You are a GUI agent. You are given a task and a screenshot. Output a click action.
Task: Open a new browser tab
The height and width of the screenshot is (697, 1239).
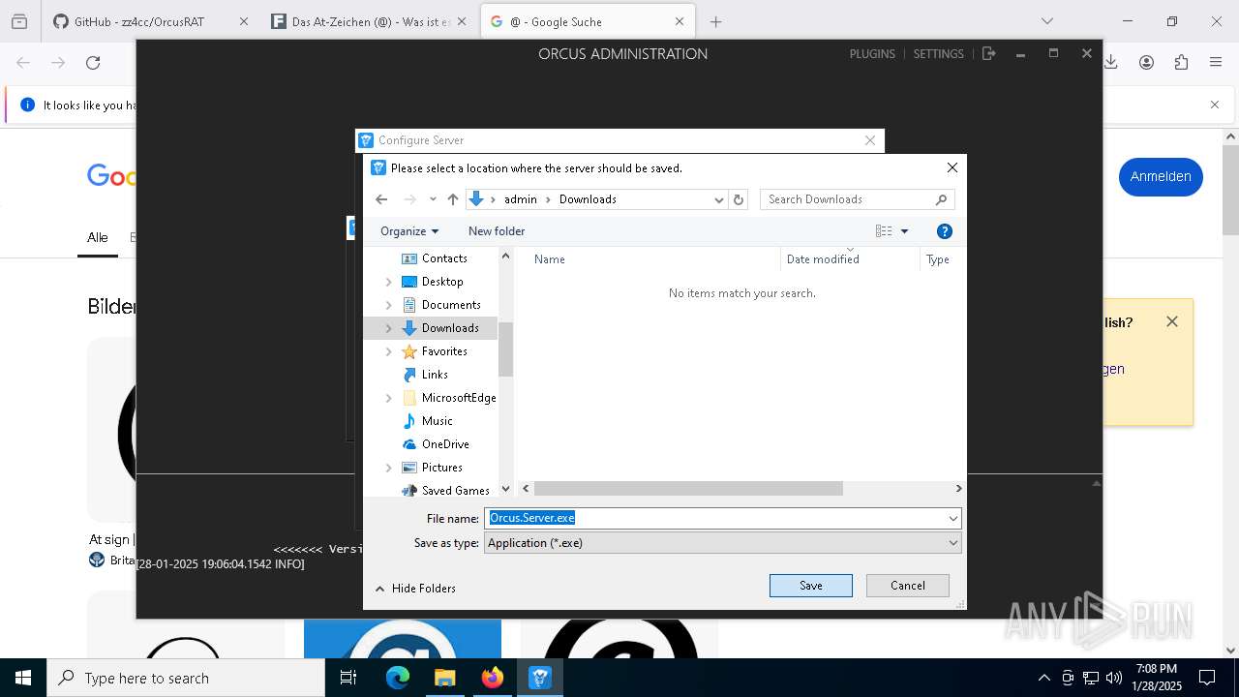click(x=716, y=21)
